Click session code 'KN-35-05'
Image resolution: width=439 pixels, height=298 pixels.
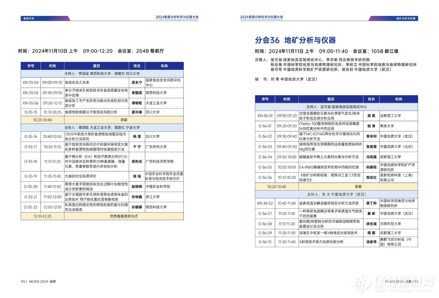pos(31,93)
